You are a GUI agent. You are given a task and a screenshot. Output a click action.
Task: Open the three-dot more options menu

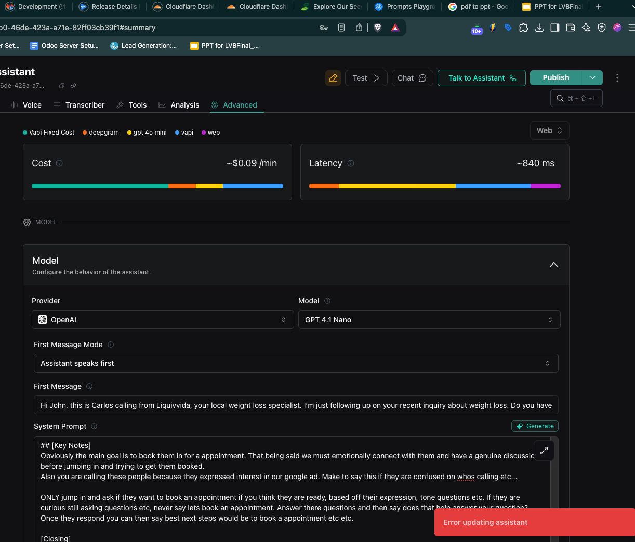[617, 78]
